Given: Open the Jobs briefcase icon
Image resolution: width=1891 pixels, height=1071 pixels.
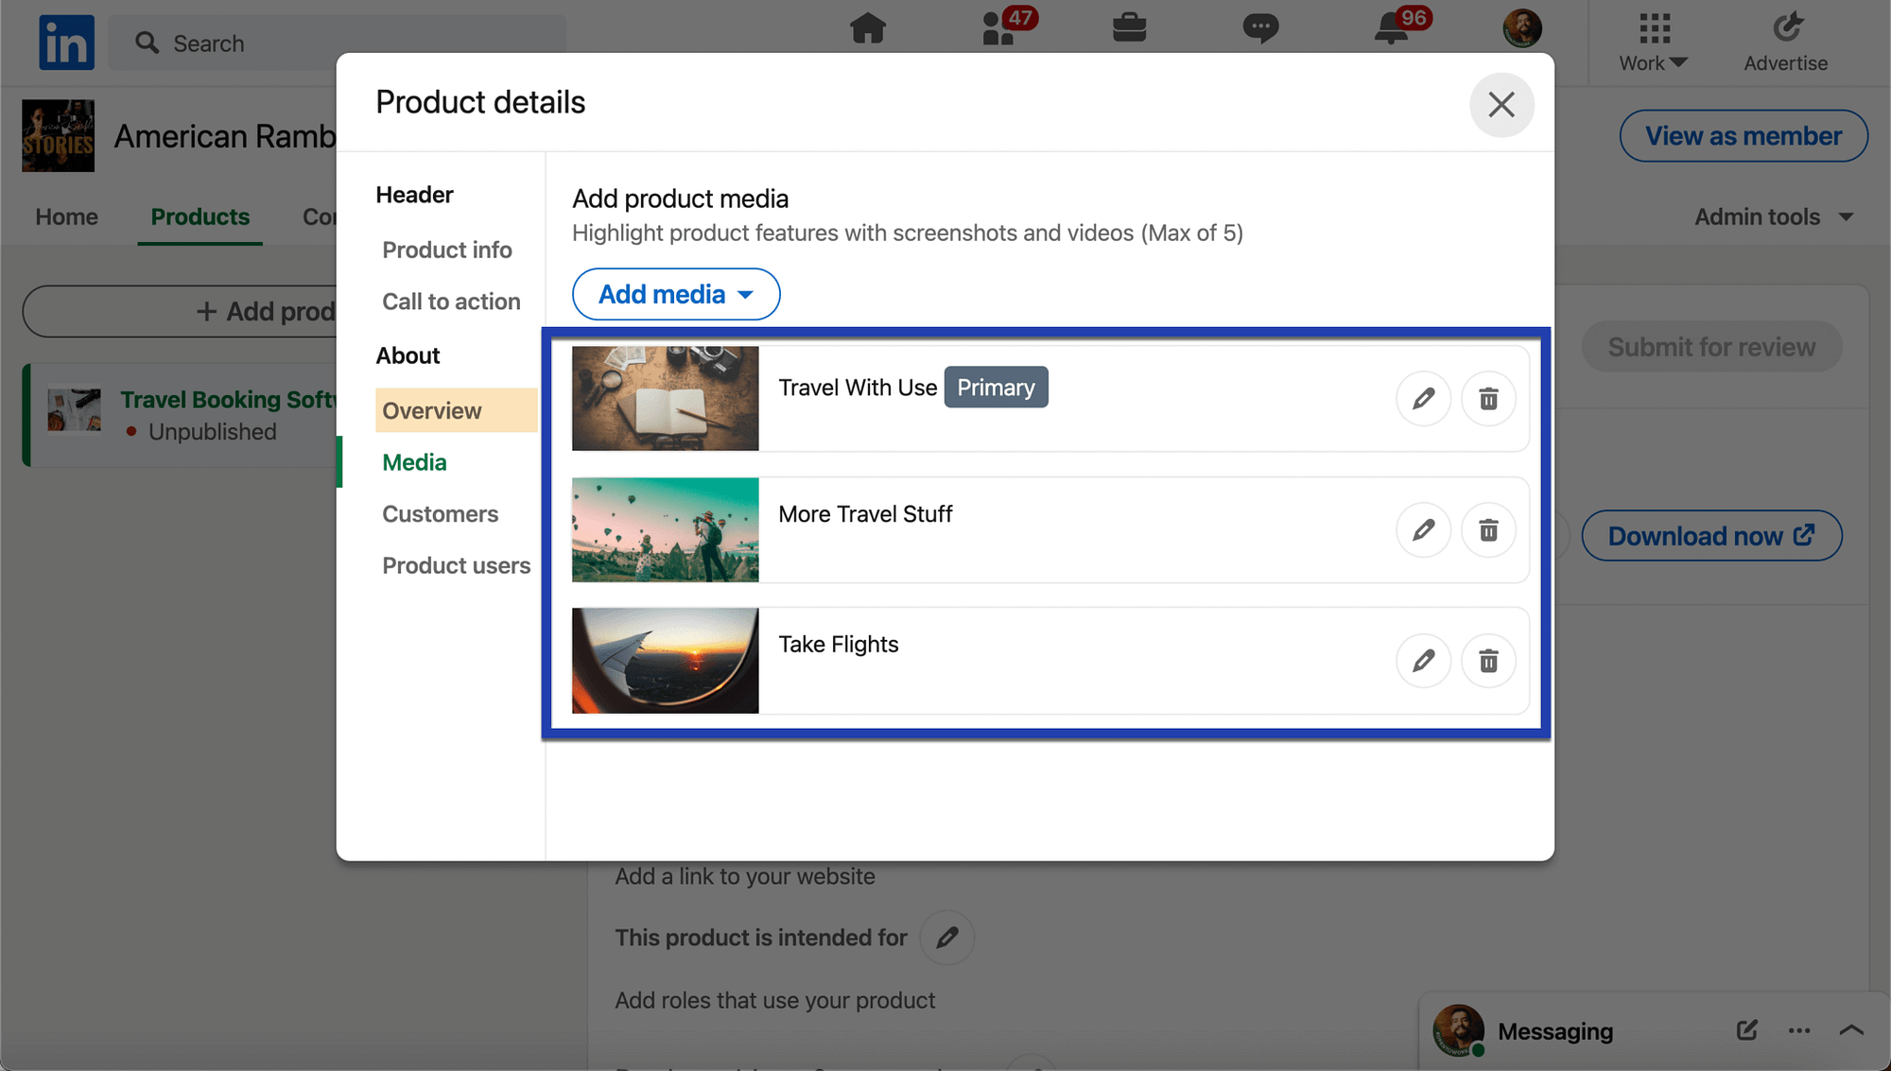Looking at the screenshot, I should [x=1130, y=29].
